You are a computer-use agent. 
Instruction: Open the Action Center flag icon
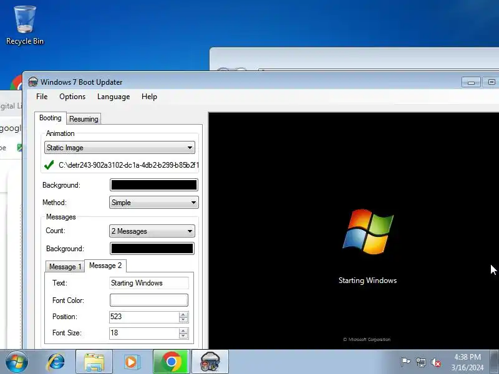(405, 362)
